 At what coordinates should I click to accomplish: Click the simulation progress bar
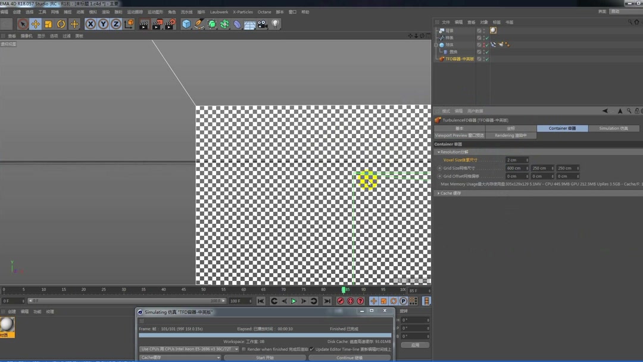(x=264, y=335)
